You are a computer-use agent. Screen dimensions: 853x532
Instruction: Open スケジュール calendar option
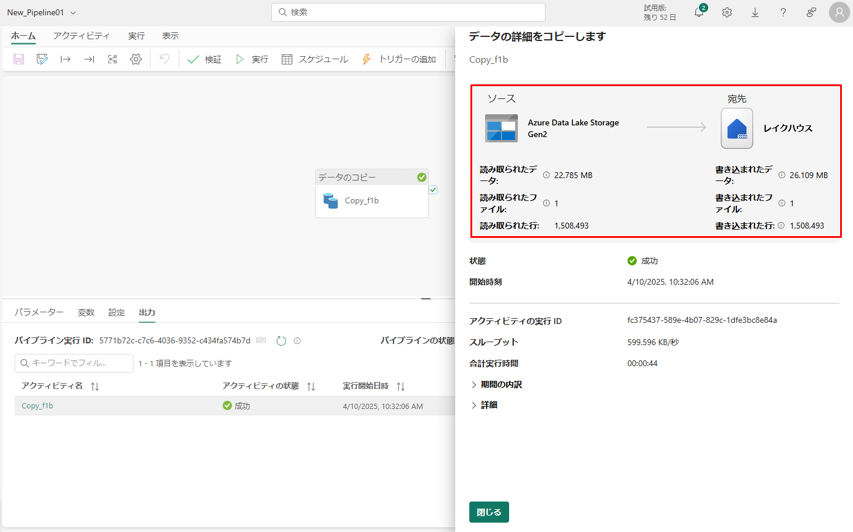coord(315,59)
